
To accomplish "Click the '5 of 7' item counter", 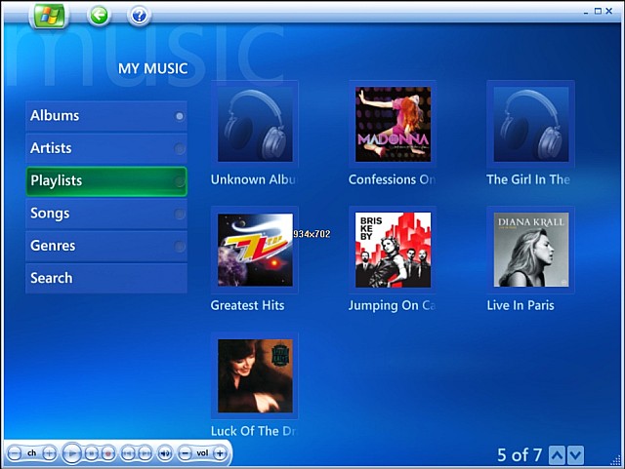I will click(520, 455).
